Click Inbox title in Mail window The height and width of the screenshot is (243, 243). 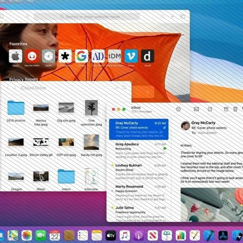tap(136, 107)
